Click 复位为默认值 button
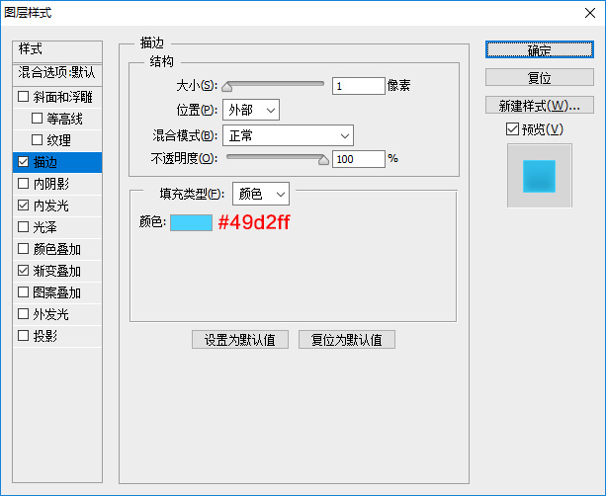Screen dimensions: 606x496 pyautogui.click(x=347, y=340)
